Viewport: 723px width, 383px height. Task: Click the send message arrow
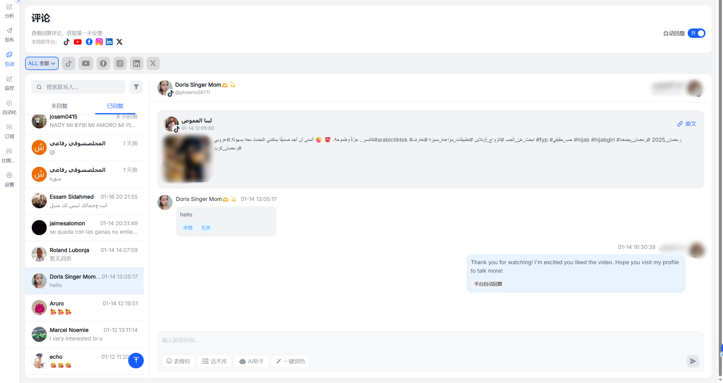(x=693, y=361)
